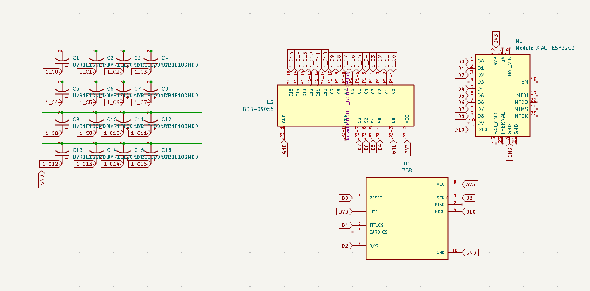Select the yellow U1 display symbol body
Image resolution: width=590 pixels, height=291 pixels.
pyautogui.click(x=407, y=218)
